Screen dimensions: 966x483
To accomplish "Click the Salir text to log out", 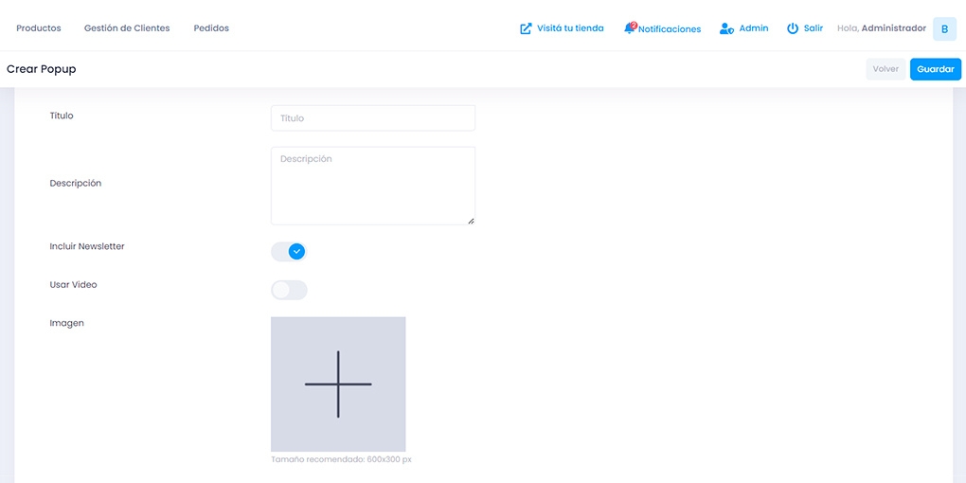I will (x=814, y=28).
